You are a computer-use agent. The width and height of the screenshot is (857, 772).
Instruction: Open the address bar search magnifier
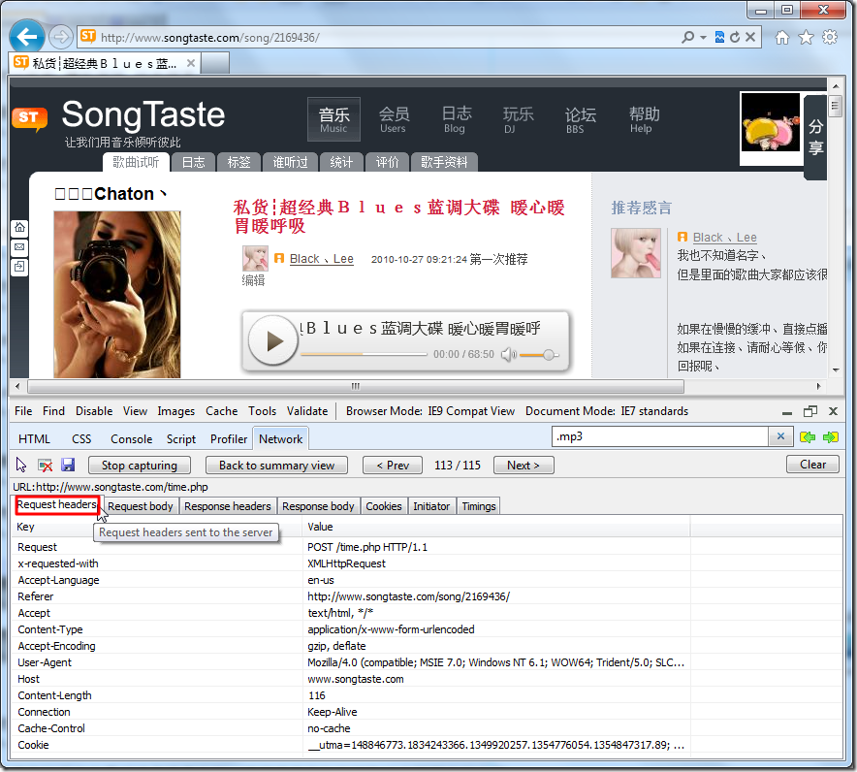click(x=687, y=37)
